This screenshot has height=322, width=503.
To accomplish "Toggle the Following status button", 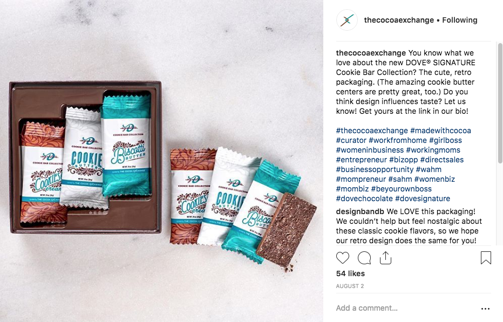I will tap(460, 20).
